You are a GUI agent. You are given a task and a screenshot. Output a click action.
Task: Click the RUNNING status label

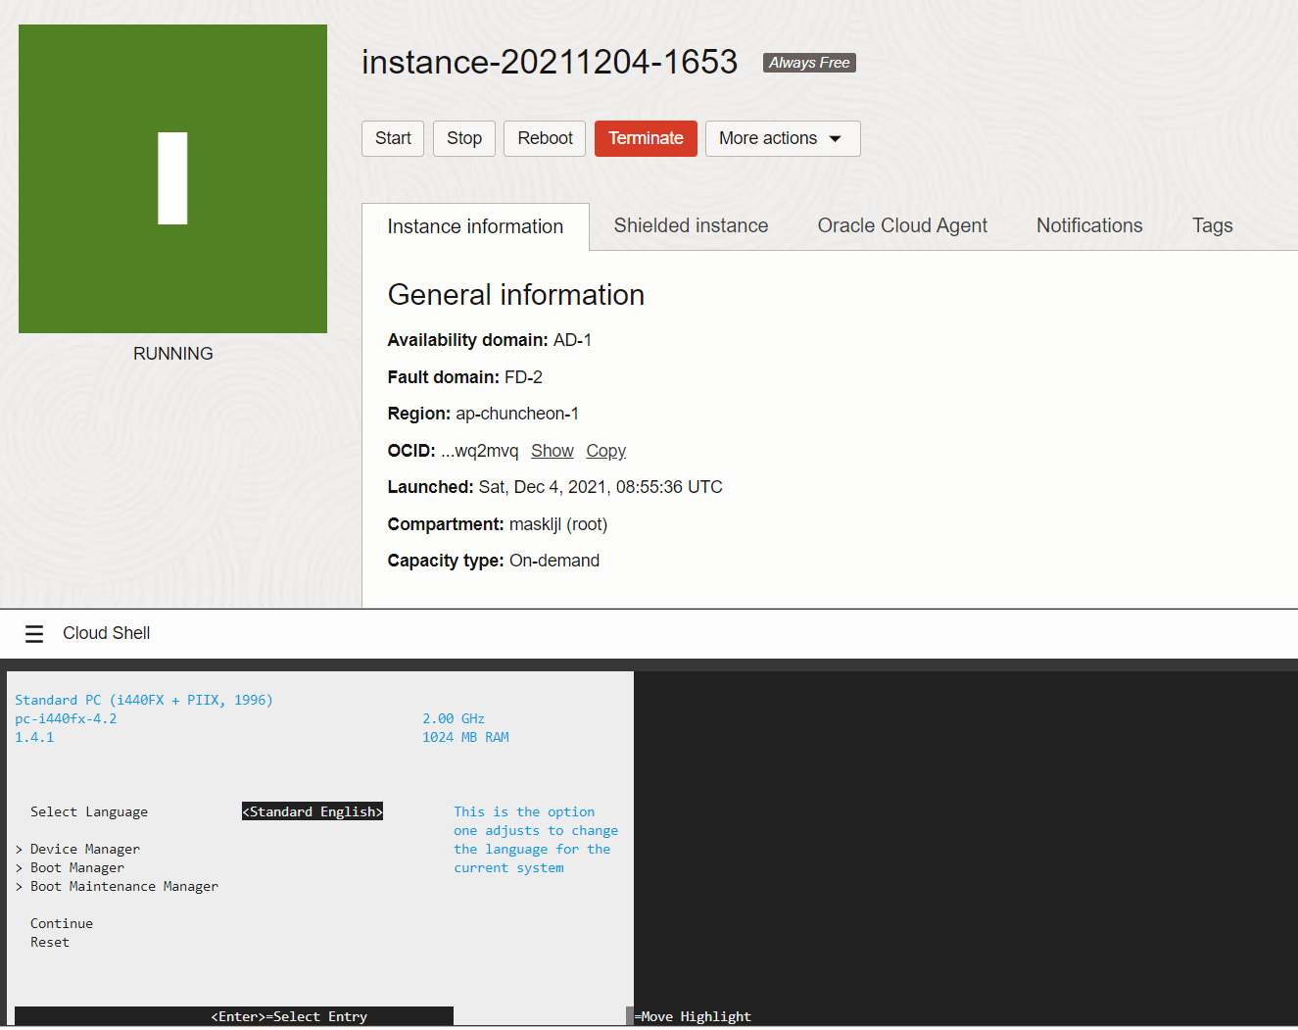coord(172,354)
